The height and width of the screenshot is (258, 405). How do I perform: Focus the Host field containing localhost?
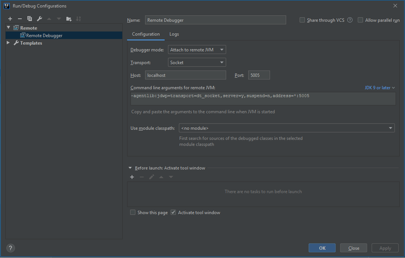tap(186, 75)
